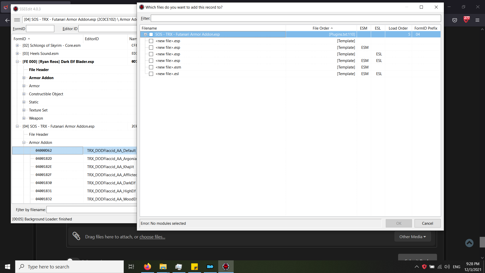Focus the dialog Filter text field
Viewport: 485px width, 273px height.
[296, 18]
